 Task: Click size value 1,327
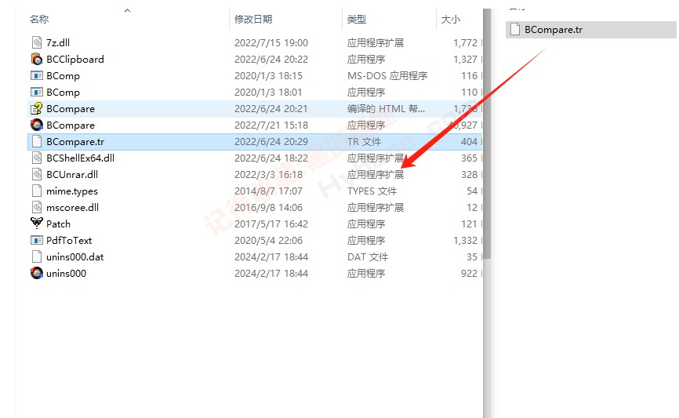[465, 59]
